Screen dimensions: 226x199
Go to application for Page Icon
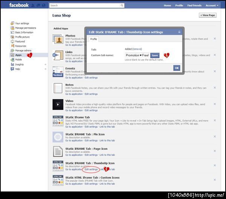(74, 155)
